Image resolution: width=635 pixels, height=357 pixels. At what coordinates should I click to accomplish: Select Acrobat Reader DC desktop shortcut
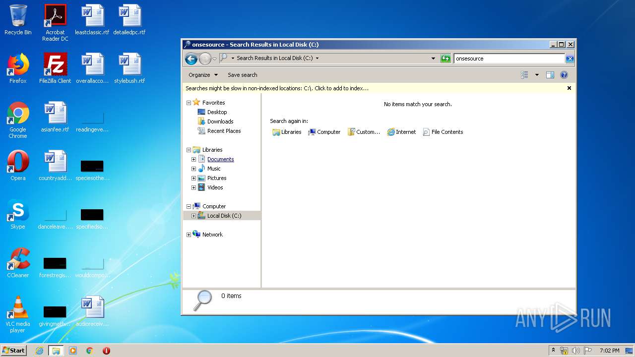tap(55, 23)
